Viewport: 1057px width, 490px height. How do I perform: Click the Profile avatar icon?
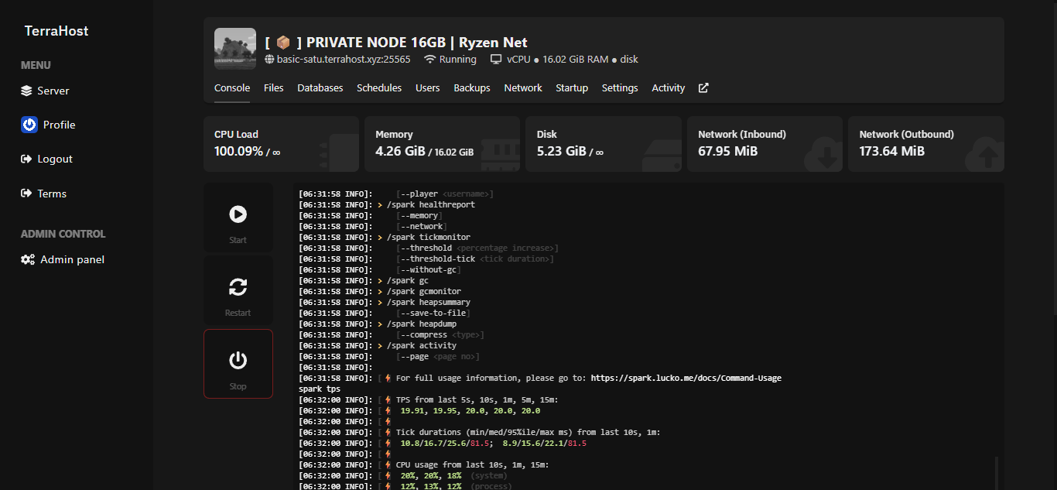29,125
